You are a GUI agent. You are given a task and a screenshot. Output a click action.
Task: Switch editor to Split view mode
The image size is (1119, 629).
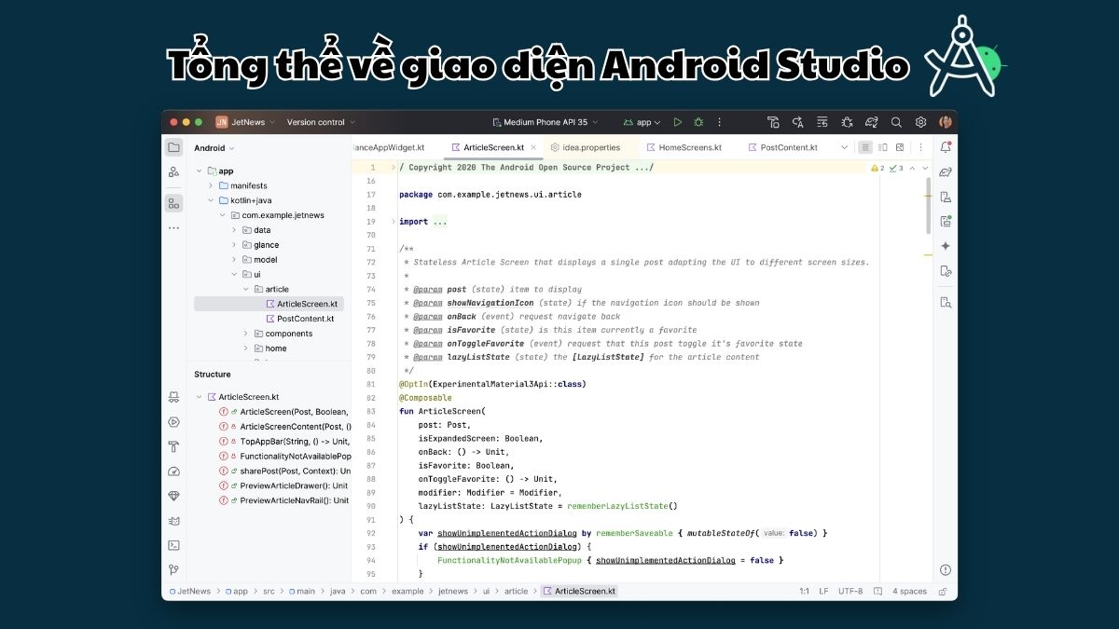pos(882,147)
